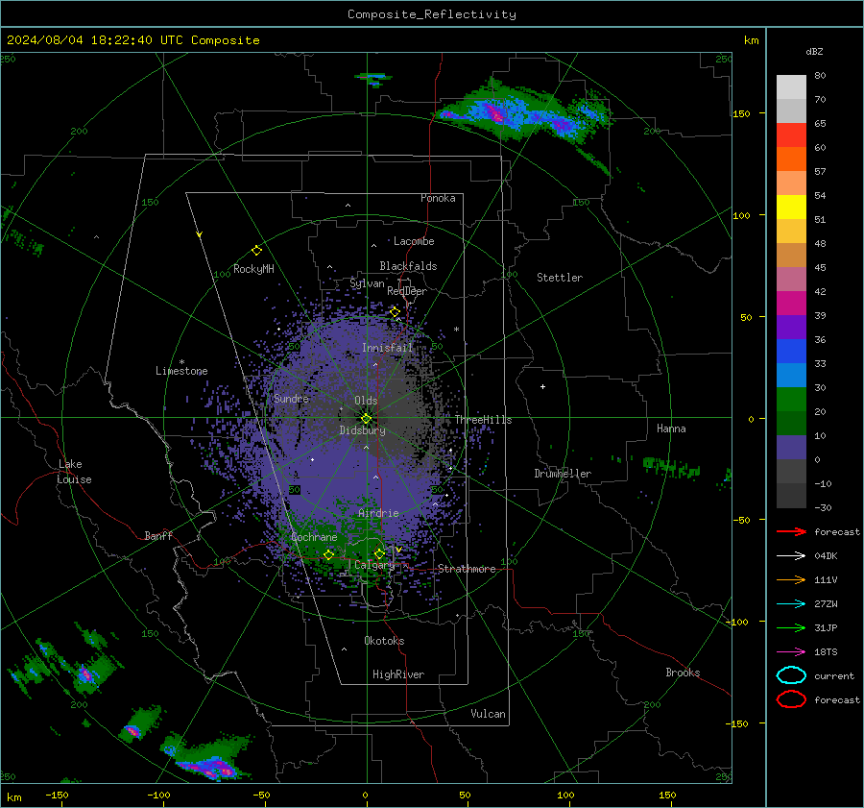Screen dimensions: 864x808
Task: Click the Innisfail city label
Action: (387, 348)
